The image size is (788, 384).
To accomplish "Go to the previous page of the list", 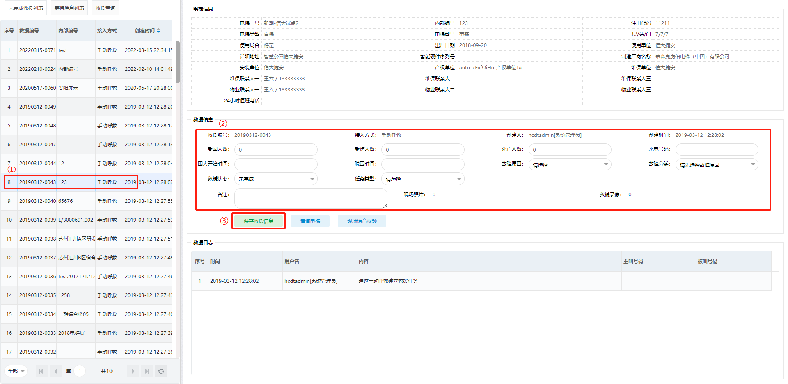I will click(x=56, y=371).
